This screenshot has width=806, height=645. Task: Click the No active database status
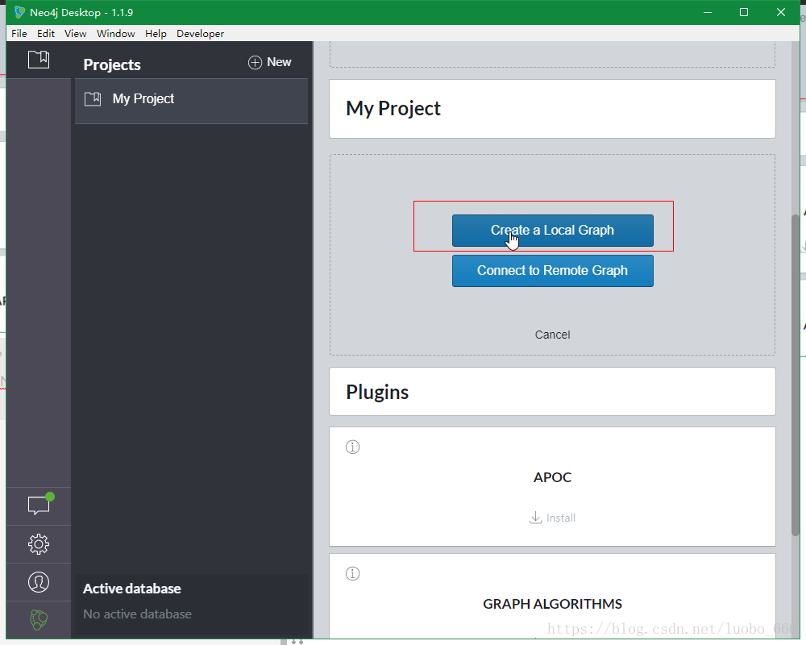(x=137, y=614)
